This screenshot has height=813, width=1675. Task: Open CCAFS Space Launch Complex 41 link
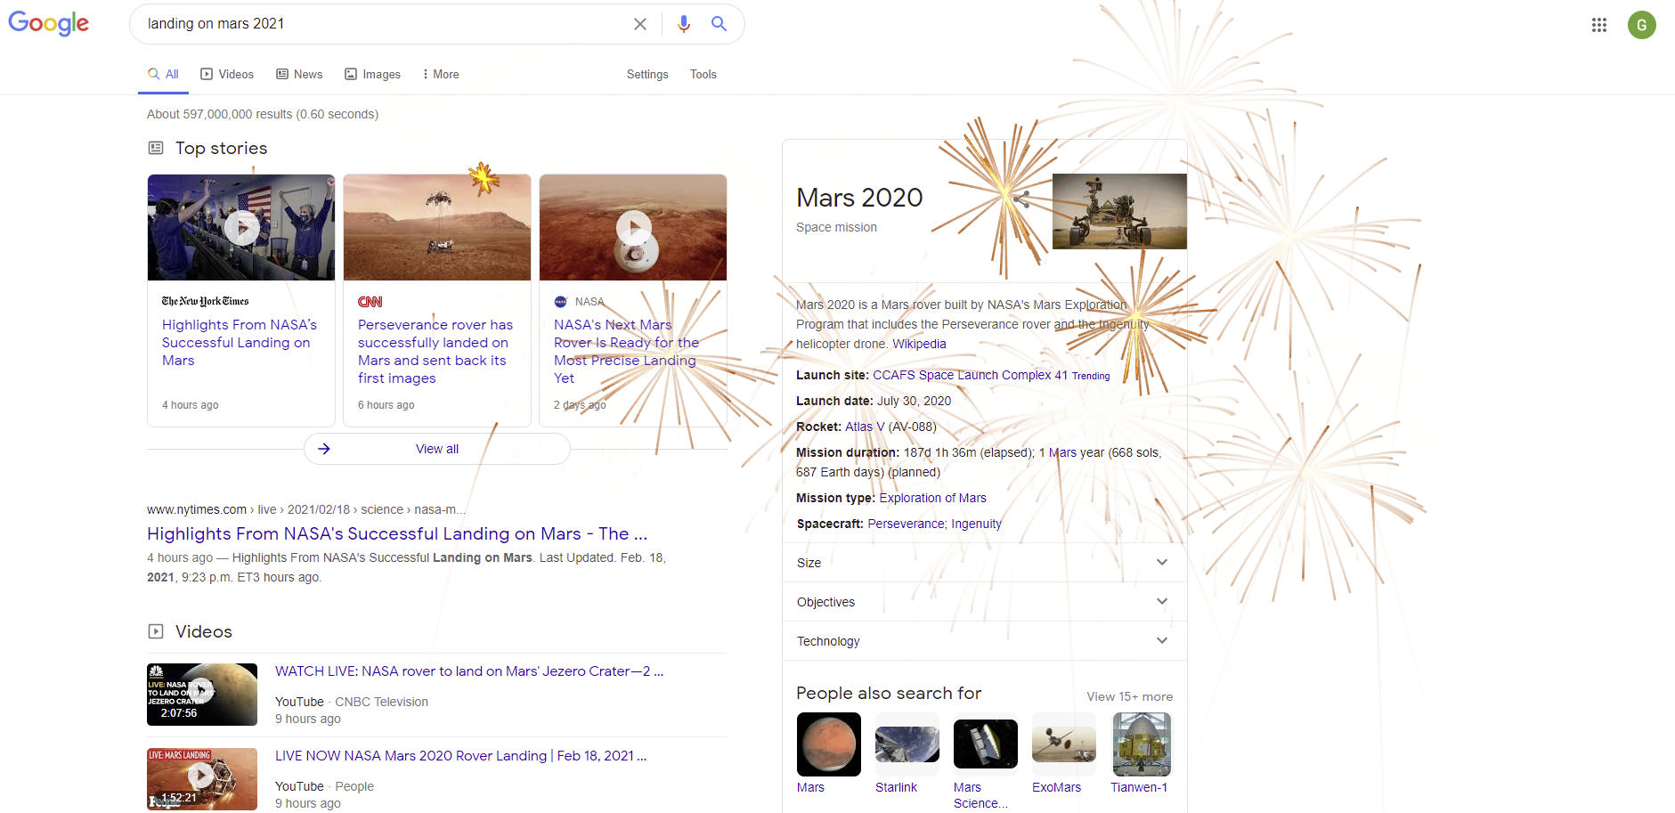click(970, 375)
